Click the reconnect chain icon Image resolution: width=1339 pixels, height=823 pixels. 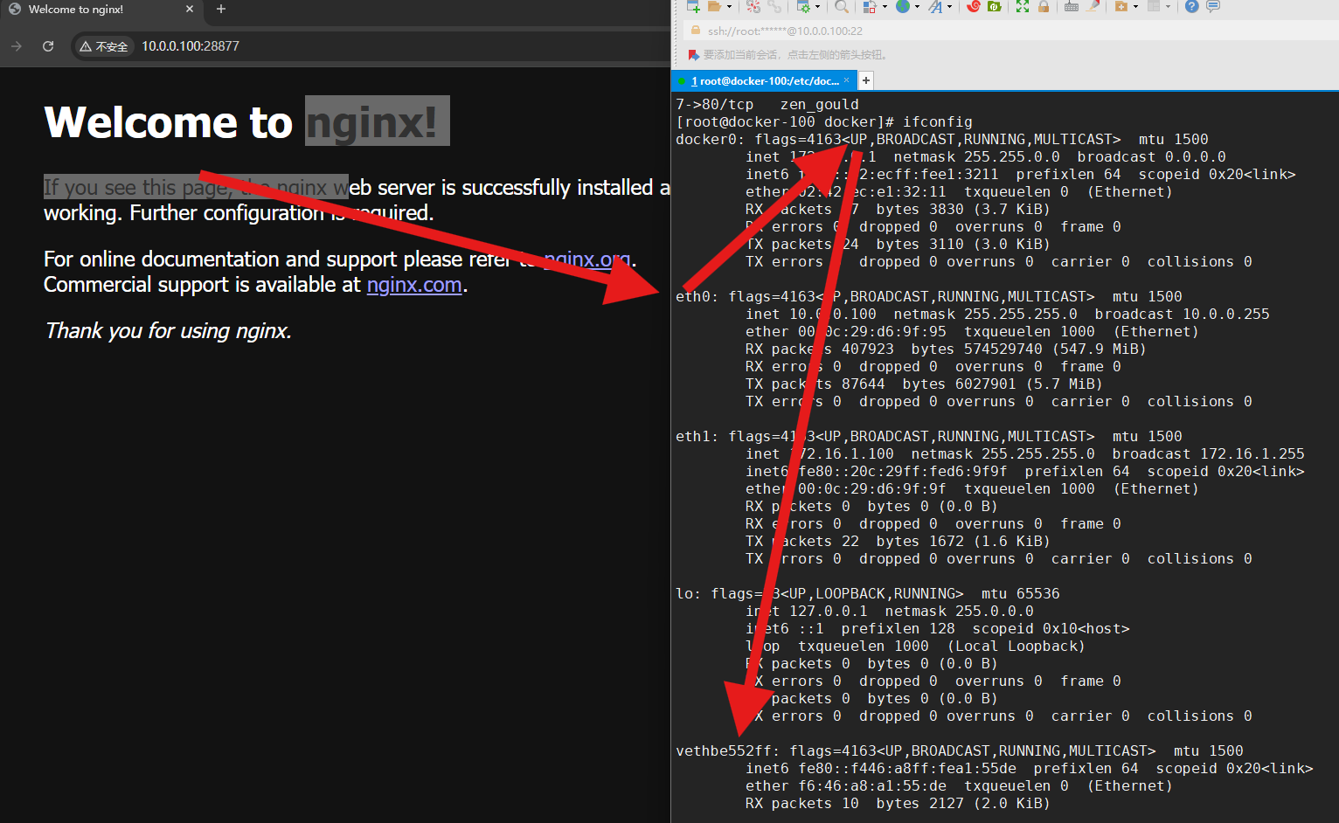[x=774, y=6]
